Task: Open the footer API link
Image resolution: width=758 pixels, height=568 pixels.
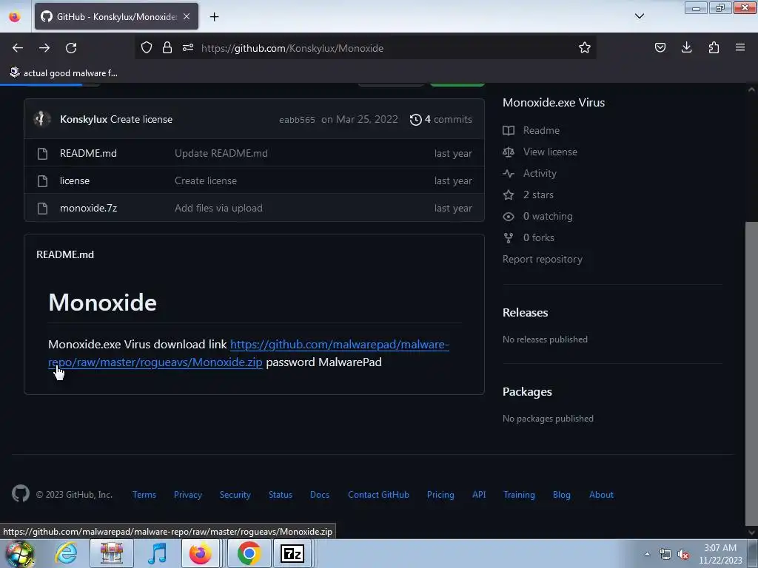Action: tap(479, 495)
